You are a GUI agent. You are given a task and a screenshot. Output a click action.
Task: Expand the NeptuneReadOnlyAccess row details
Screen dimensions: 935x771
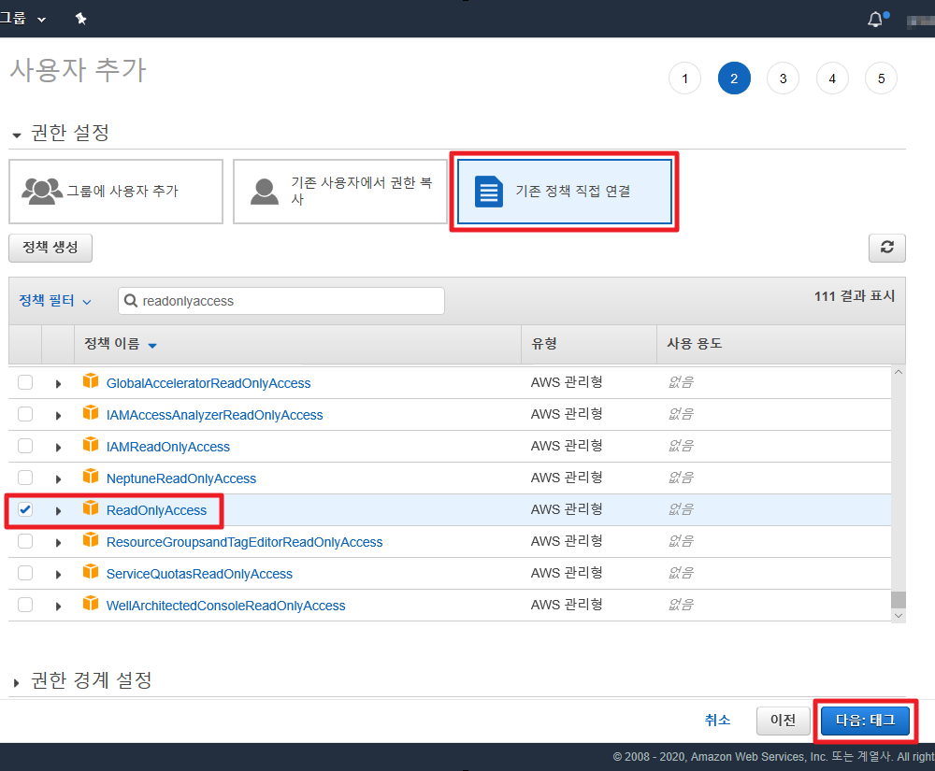pyautogui.click(x=58, y=479)
